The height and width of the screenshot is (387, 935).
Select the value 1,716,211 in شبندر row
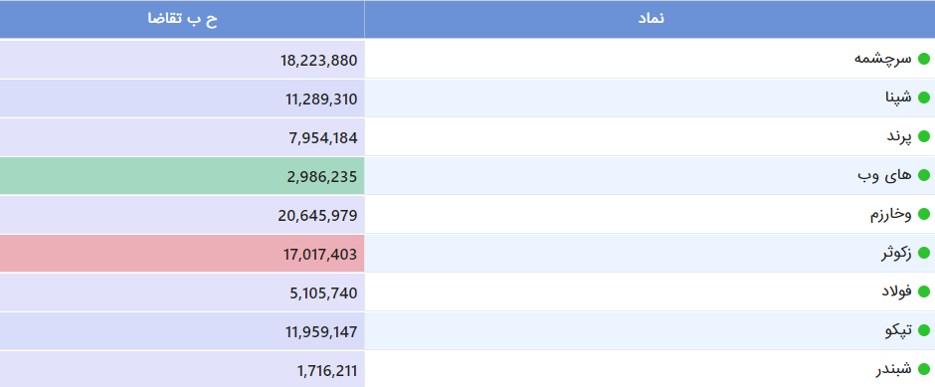click(x=327, y=371)
